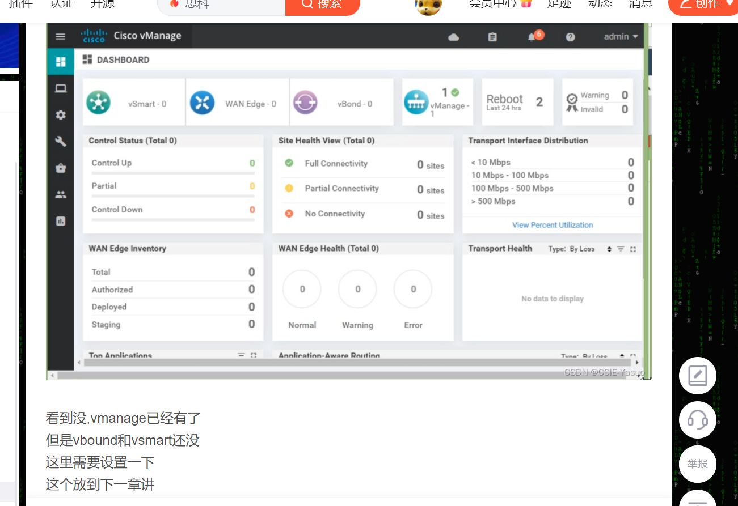Click the Cisco logo in vManage header
The height and width of the screenshot is (506, 738).
[x=94, y=36]
